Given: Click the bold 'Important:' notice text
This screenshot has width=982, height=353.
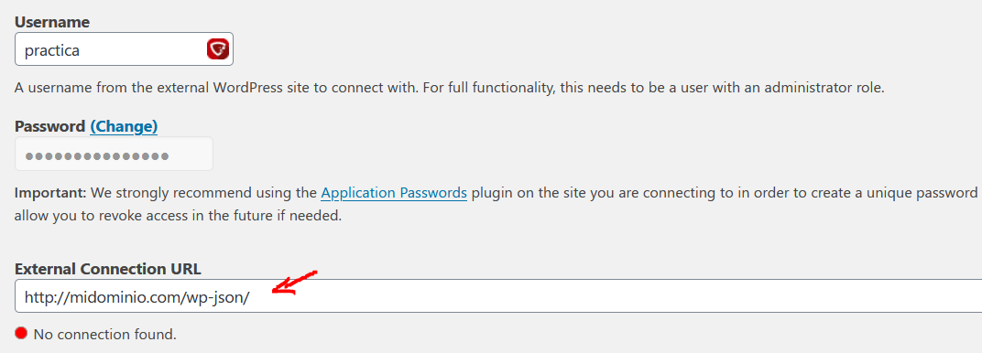Looking at the screenshot, I should (x=50, y=192).
